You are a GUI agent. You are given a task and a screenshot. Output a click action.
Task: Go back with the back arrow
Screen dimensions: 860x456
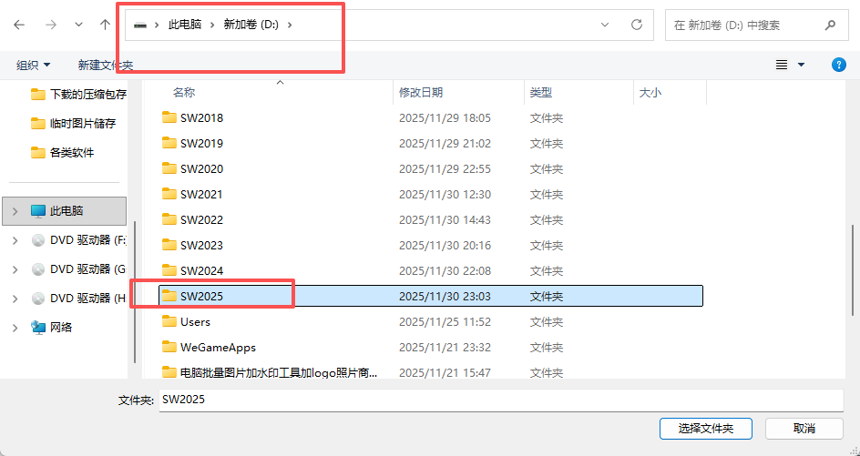[19, 25]
